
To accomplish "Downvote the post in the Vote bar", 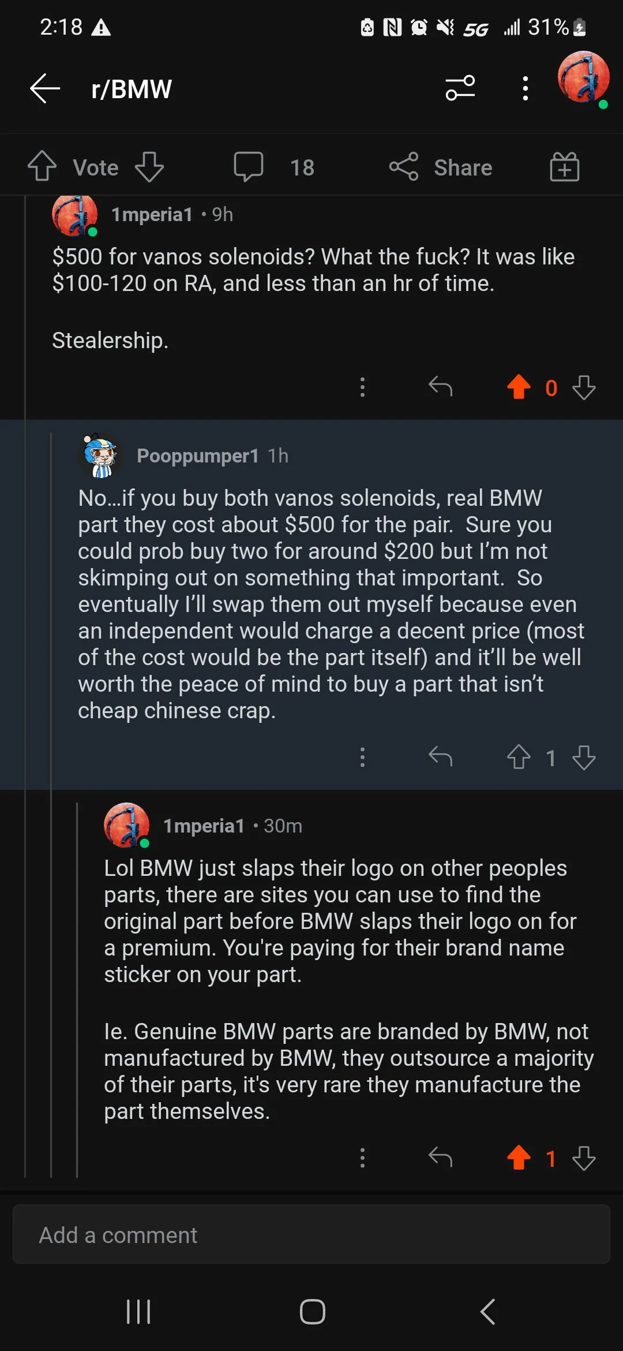I will coord(149,167).
